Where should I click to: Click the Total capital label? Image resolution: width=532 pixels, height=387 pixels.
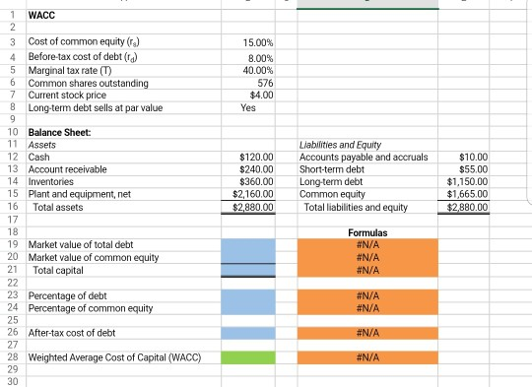point(58,271)
